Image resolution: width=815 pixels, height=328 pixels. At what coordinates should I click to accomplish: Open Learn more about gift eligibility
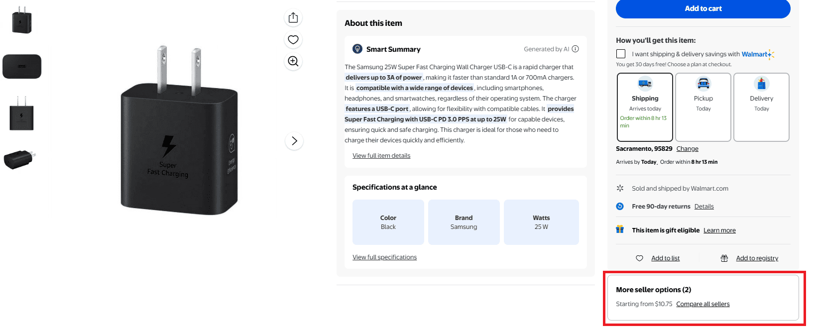tap(719, 230)
